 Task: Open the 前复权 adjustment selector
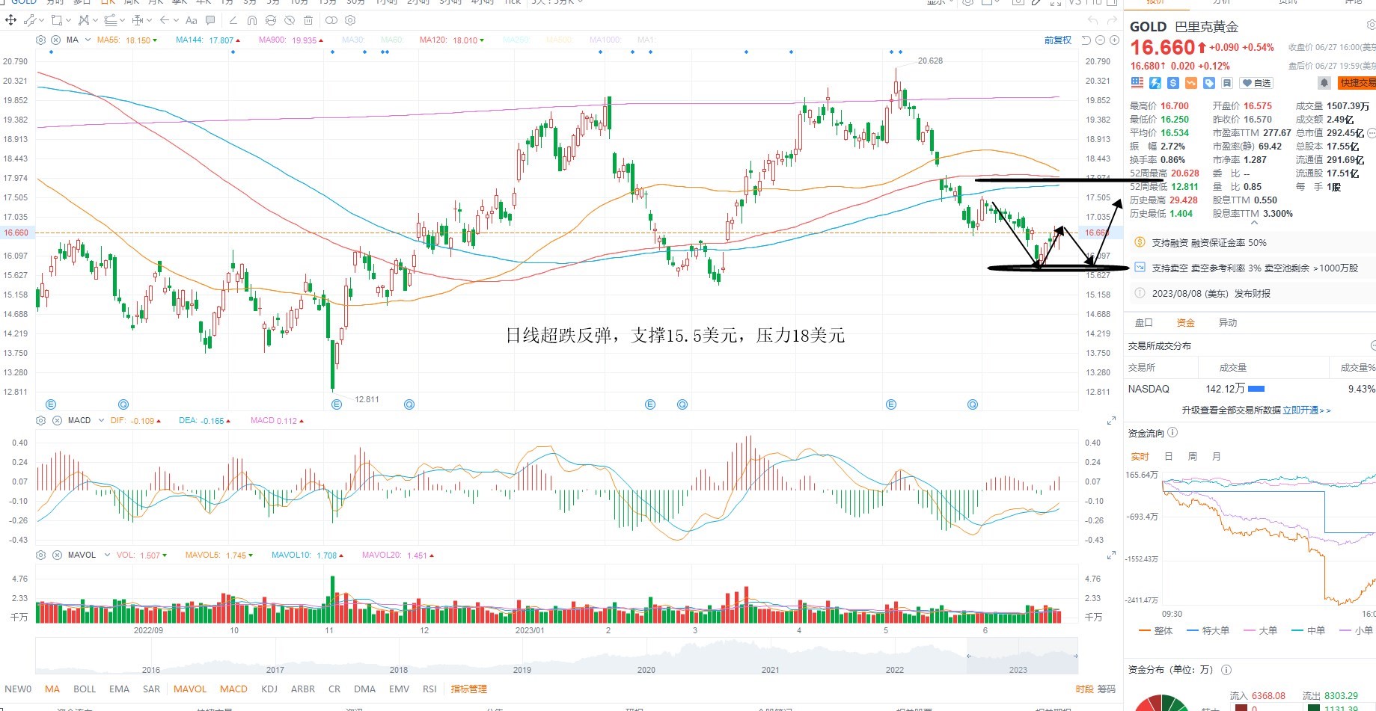point(1058,40)
